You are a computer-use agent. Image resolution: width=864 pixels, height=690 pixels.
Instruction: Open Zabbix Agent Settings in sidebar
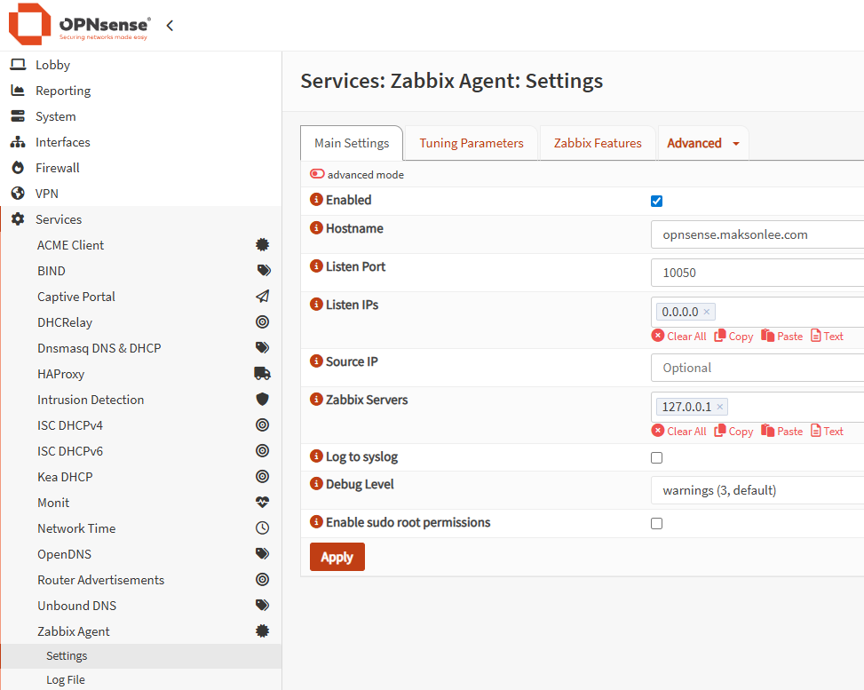(x=140, y=656)
